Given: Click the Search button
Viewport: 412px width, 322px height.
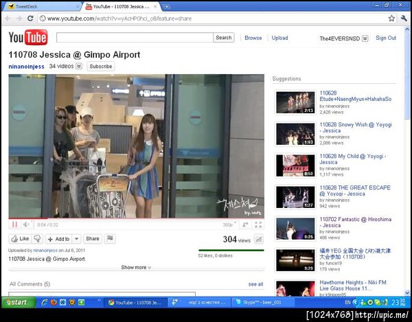Looking at the screenshot, I should tap(224, 38).
